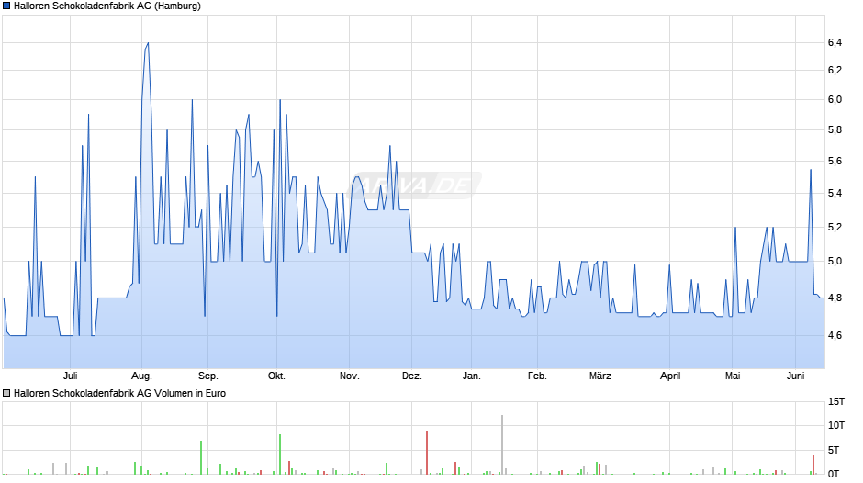Click the 'Sep.' month label
The image size is (863, 483).
208,376
